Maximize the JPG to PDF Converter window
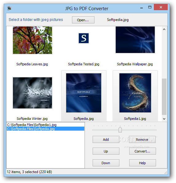This screenshot has height=183, width=176. click(x=150, y=7)
